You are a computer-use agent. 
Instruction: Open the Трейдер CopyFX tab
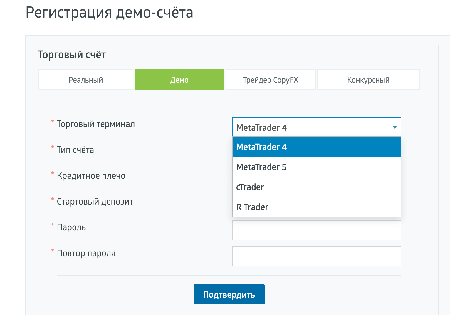(271, 80)
